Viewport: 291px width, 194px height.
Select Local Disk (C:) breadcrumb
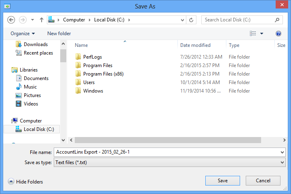[x=109, y=20]
